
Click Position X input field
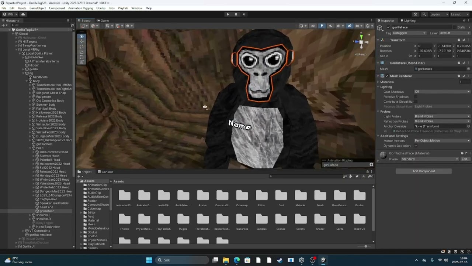coord(425,46)
